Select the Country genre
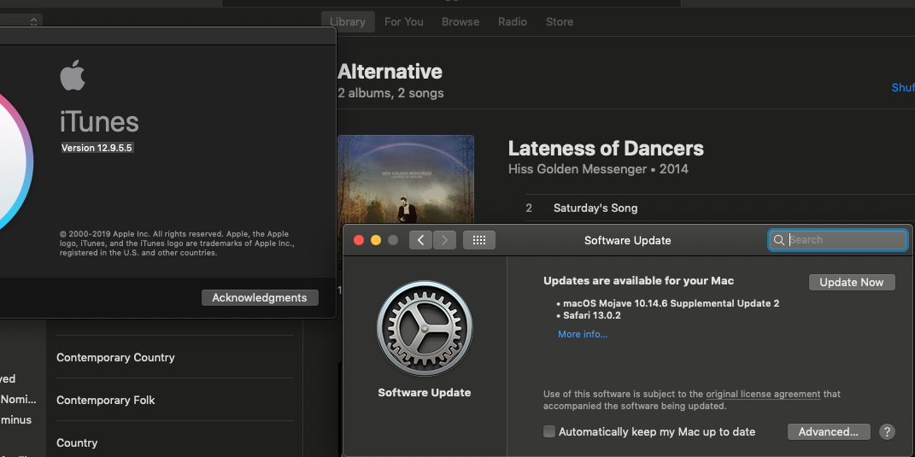Viewport: 915px width, 457px height. point(175,442)
